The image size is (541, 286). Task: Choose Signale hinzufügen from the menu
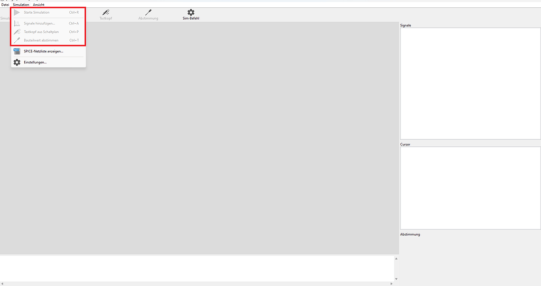tap(39, 23)
